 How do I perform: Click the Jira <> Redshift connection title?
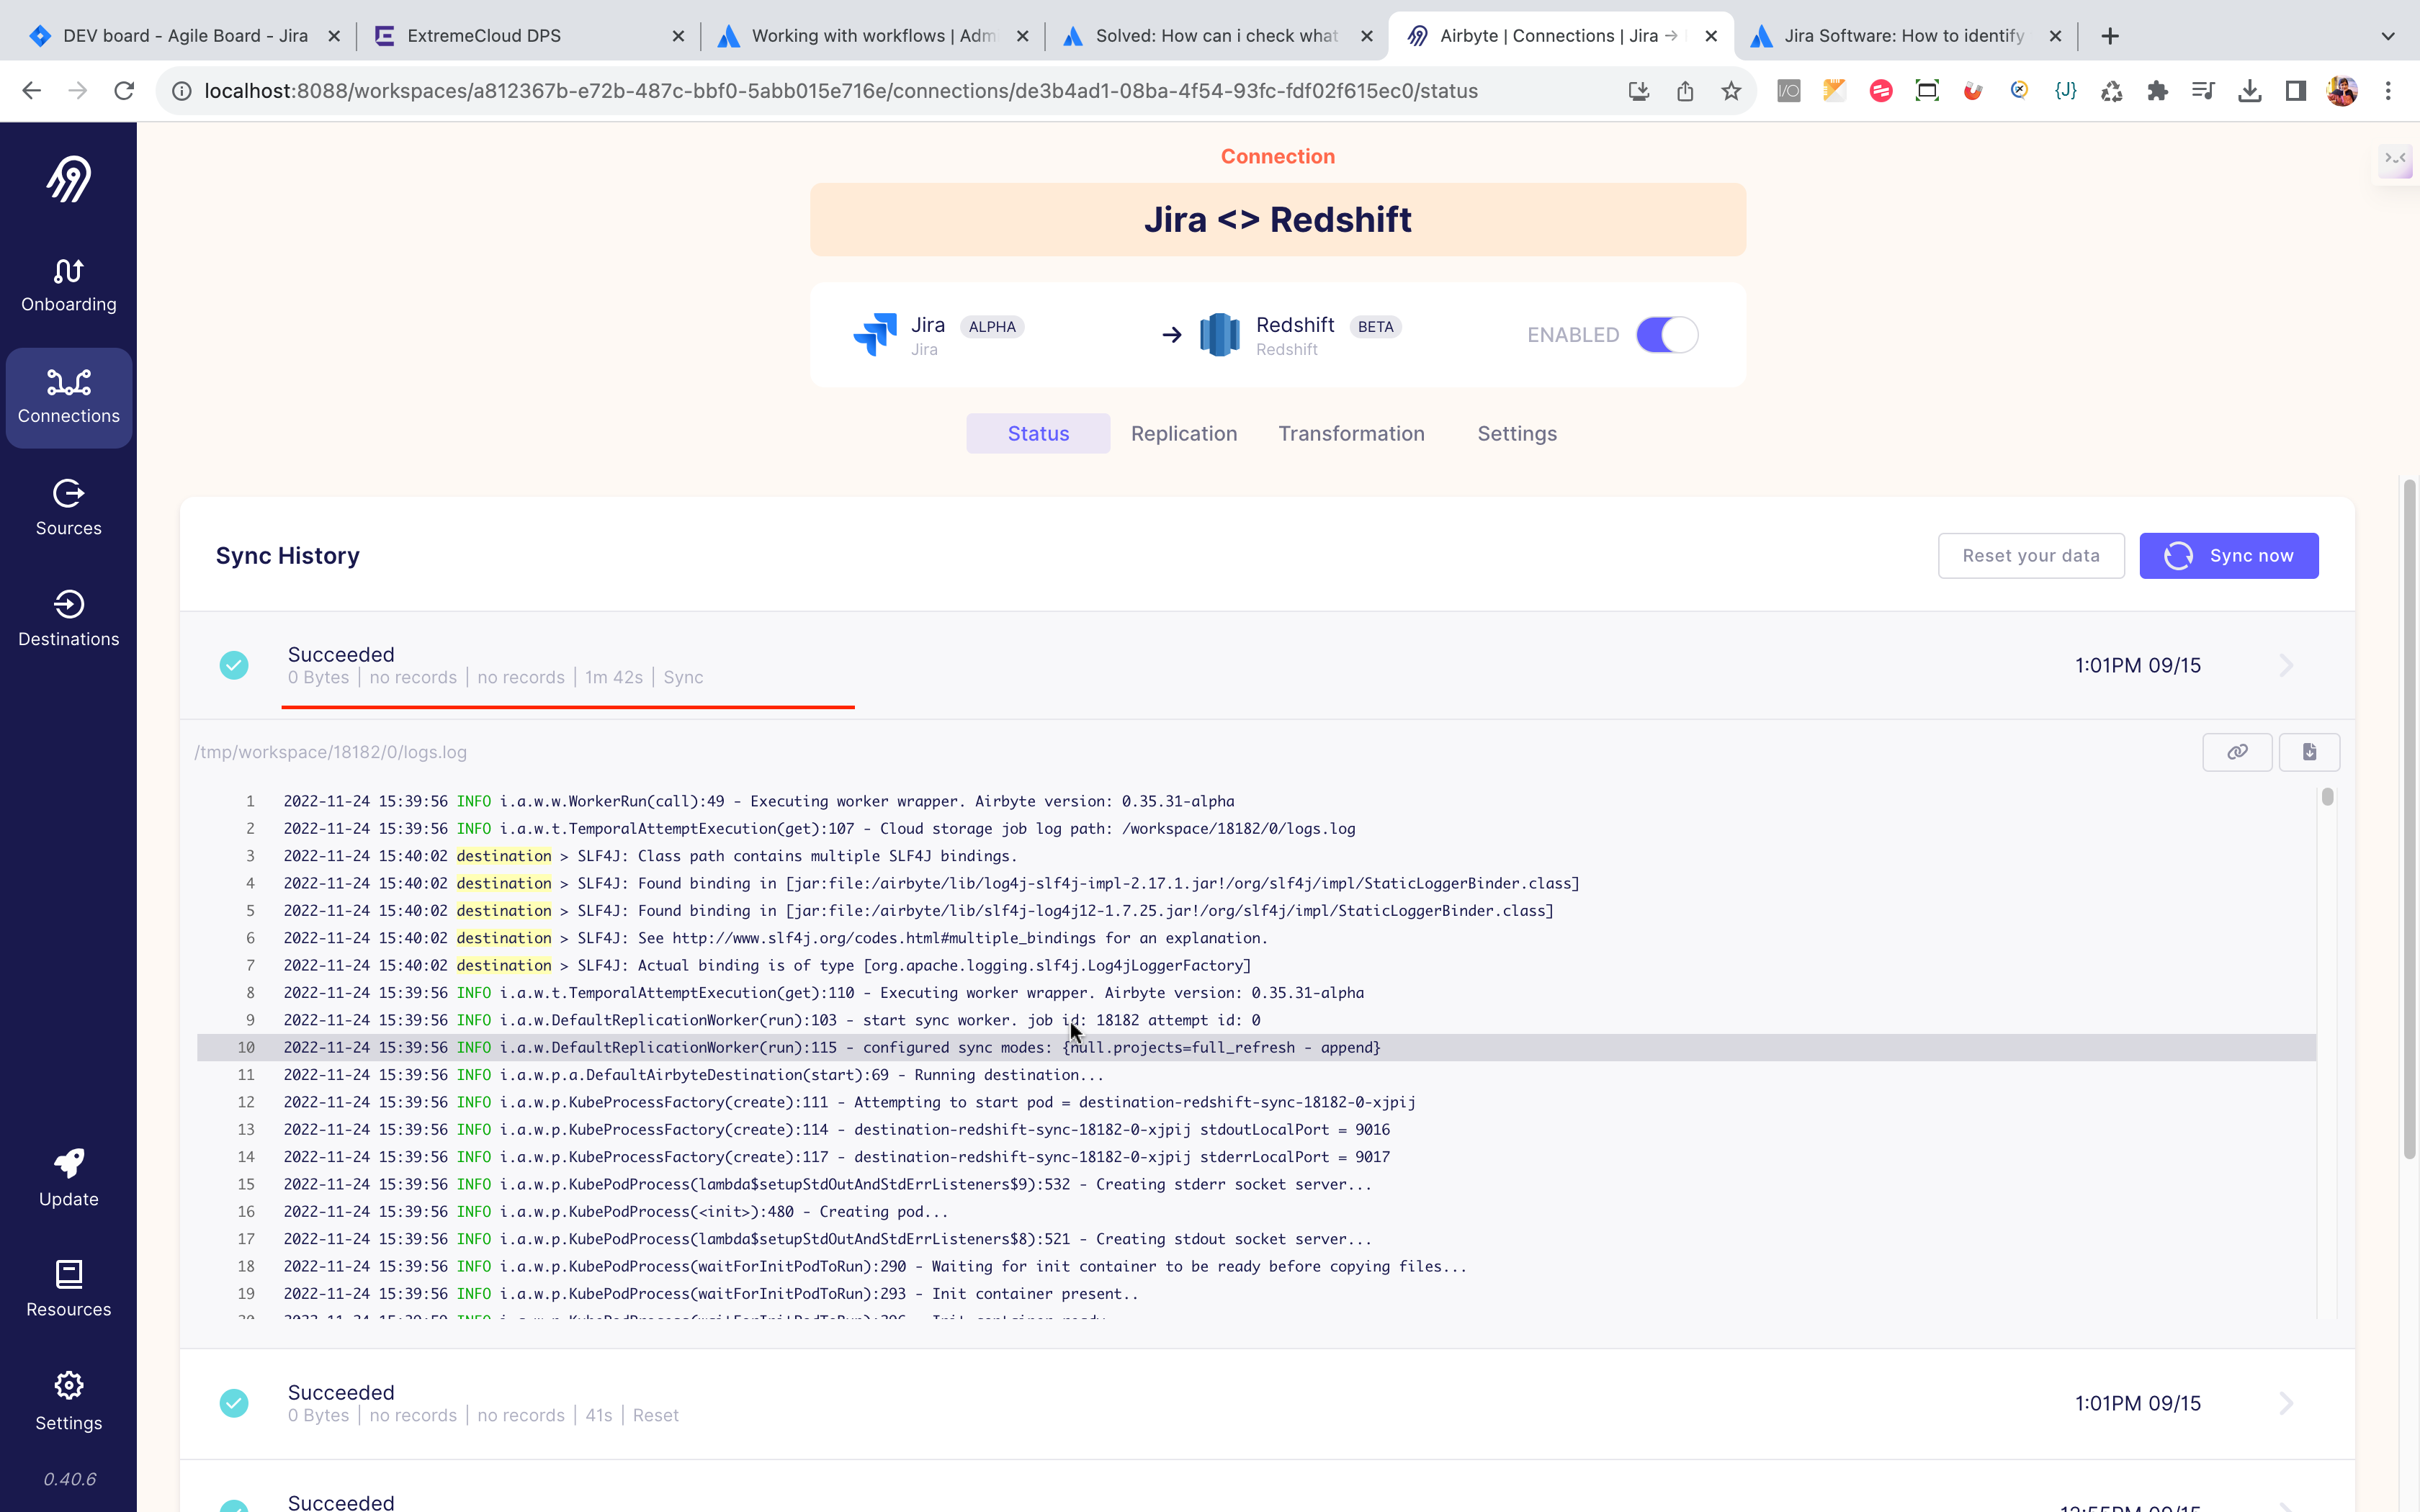(x=1277, y=219)
